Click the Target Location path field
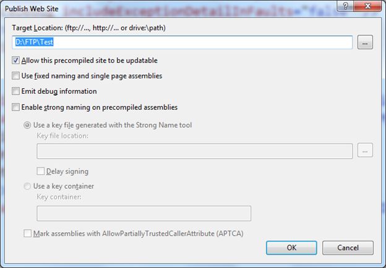The height and width of the screenshot is (268, 386). tap(184, 43)
